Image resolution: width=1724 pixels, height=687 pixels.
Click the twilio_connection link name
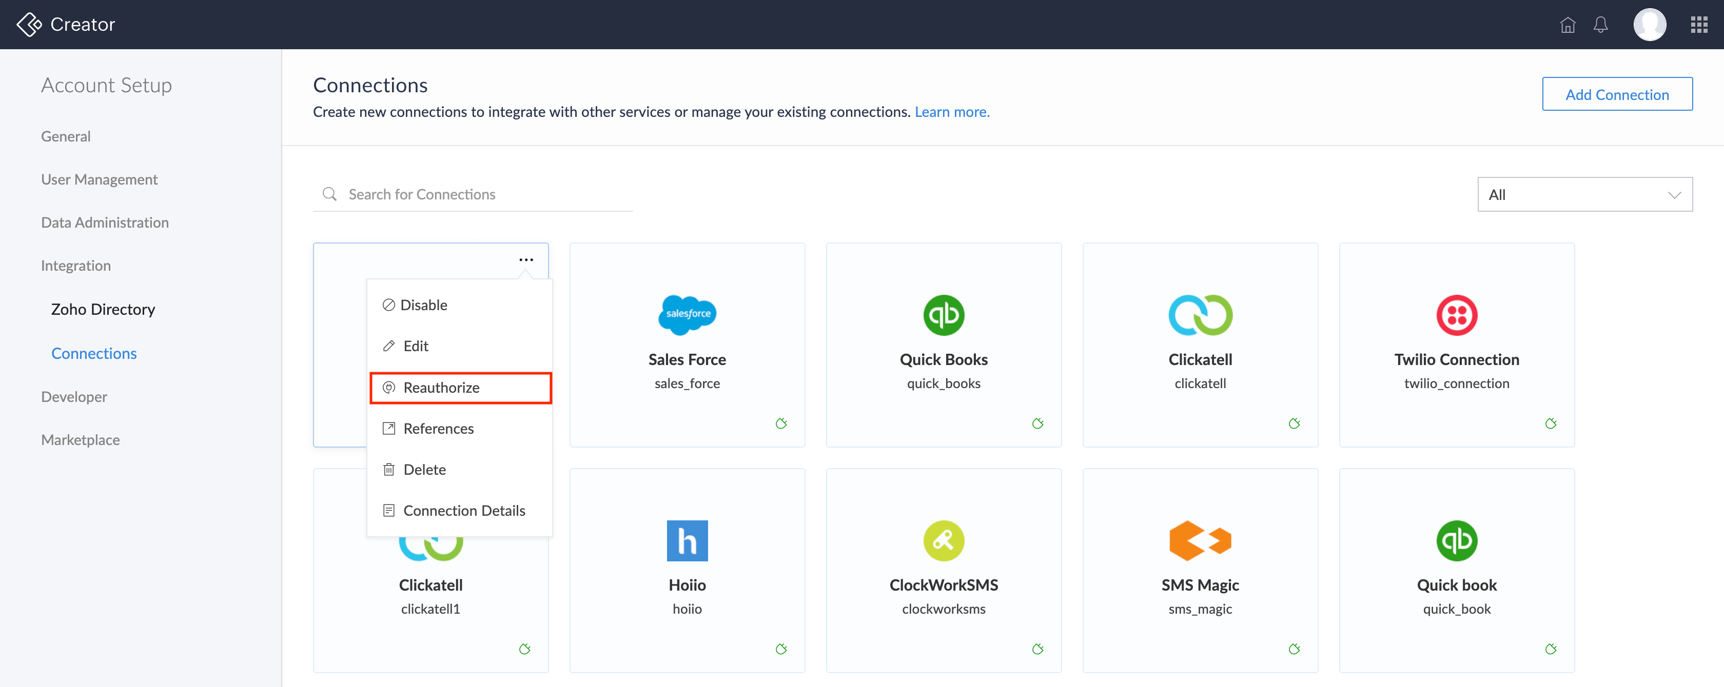[1456, 384]
